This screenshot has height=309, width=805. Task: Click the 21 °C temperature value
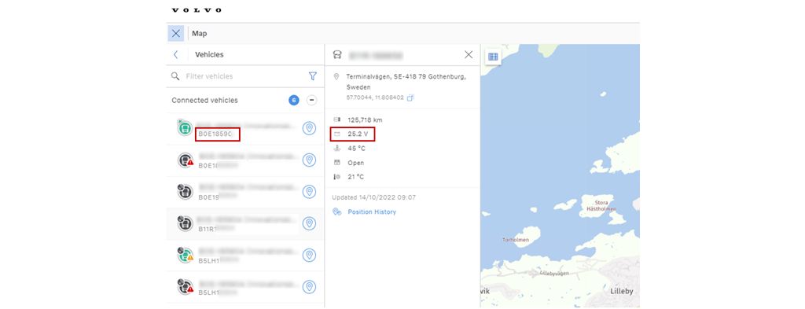click(356, 177)
